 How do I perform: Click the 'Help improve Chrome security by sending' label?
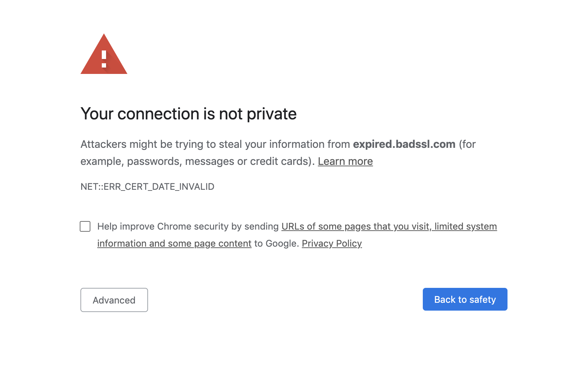188,226
